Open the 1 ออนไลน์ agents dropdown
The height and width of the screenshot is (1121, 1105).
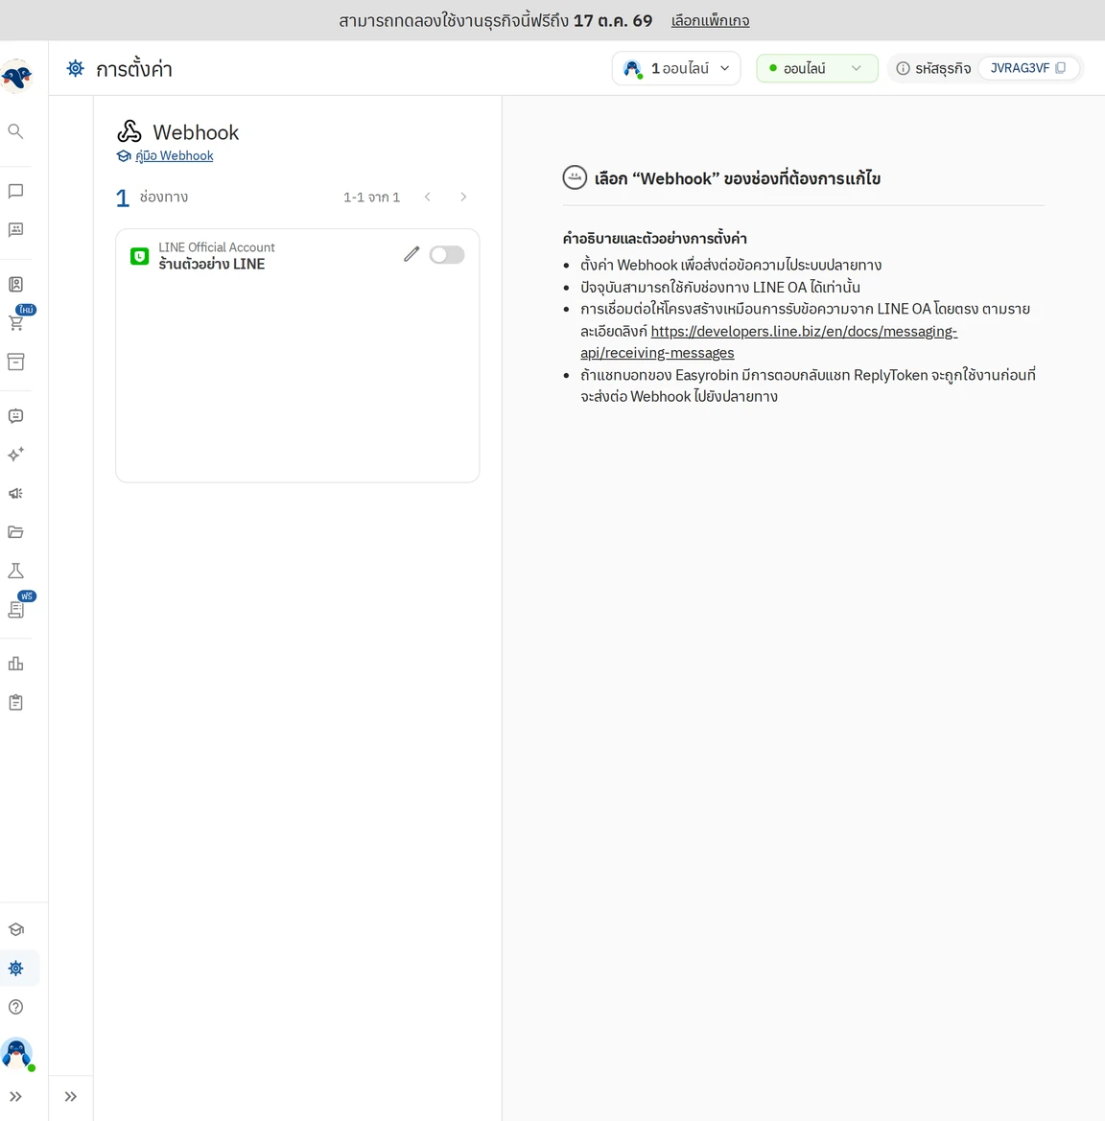click(676, 68)
